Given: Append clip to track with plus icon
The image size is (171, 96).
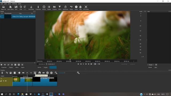Looking at the screenshot, I should point(19,73).
